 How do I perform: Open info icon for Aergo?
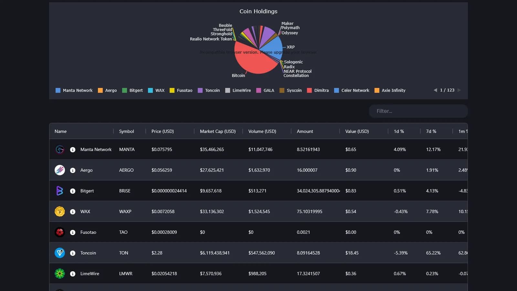tap(73, 170)
